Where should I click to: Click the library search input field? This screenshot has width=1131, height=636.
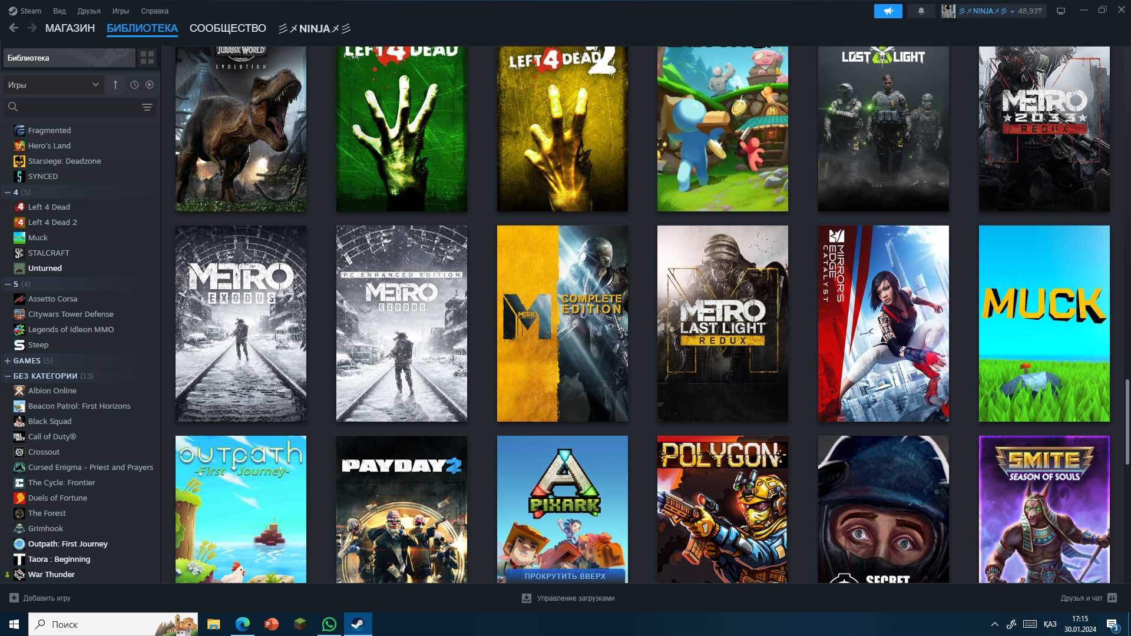point(80,107)
